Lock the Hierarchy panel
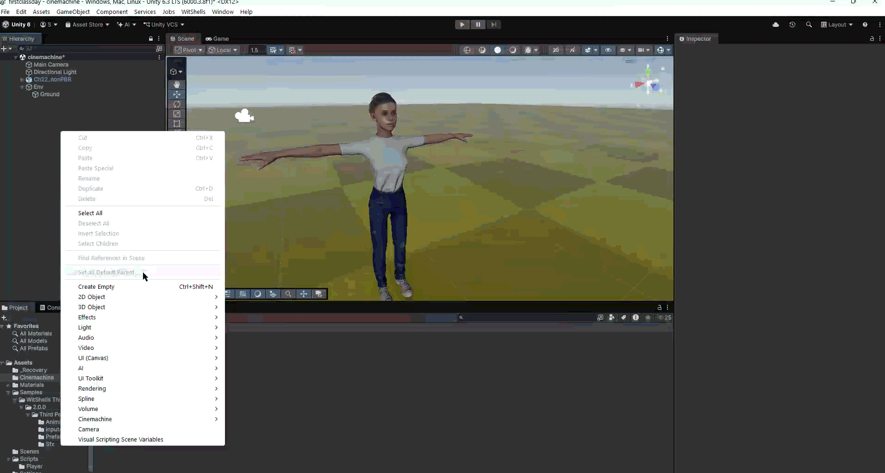 coord(151,39)
